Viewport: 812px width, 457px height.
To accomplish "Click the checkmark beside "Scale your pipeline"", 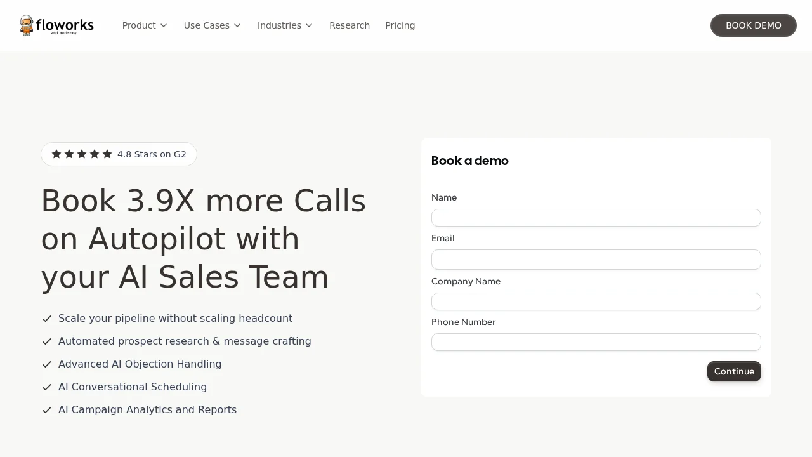I will click(x=47, y=319).
